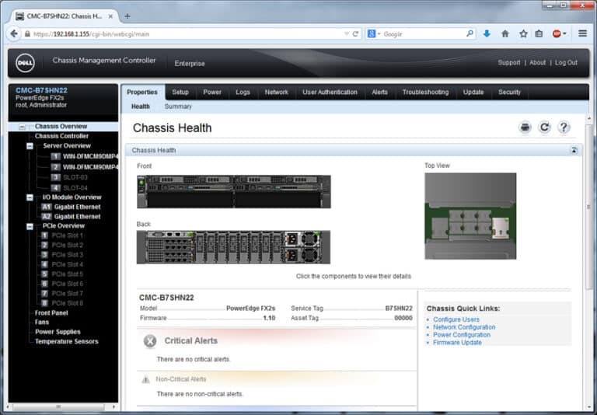The image size is (597, 415).
Task: Open the address bar history dropdown arrow
Action: click(x=347, y=34)
